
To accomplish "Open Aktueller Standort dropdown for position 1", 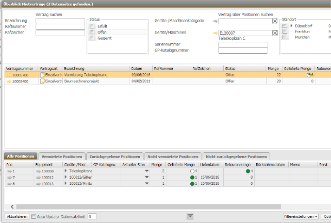I will [146, 170].
